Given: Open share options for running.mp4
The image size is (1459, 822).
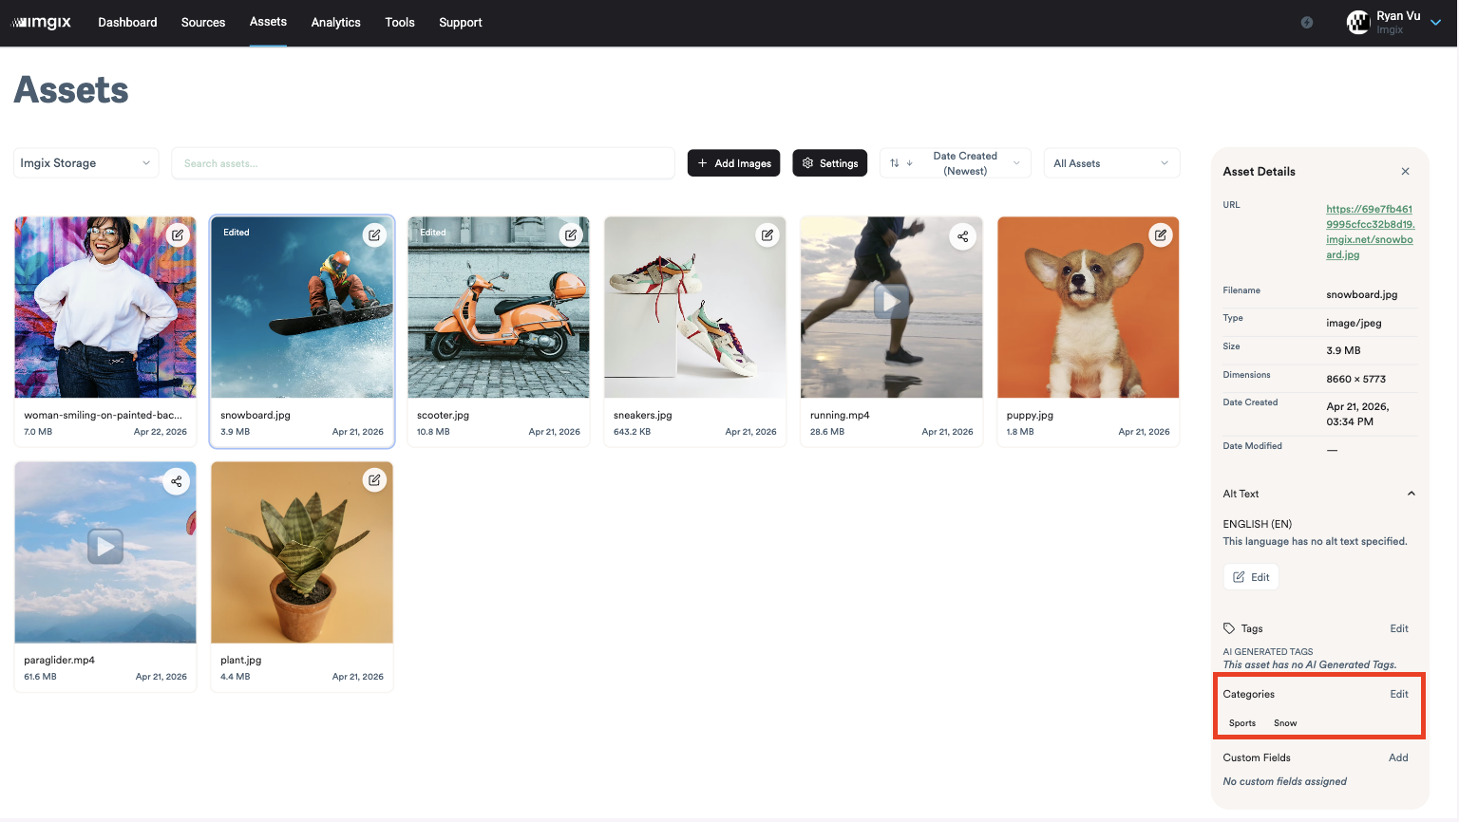Looking at the screenshot, I should pyautogui.click(x=962, y=236).
